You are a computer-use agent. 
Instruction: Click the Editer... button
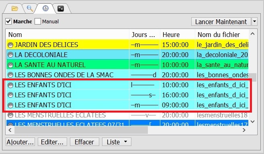click(x=52, y=142)
